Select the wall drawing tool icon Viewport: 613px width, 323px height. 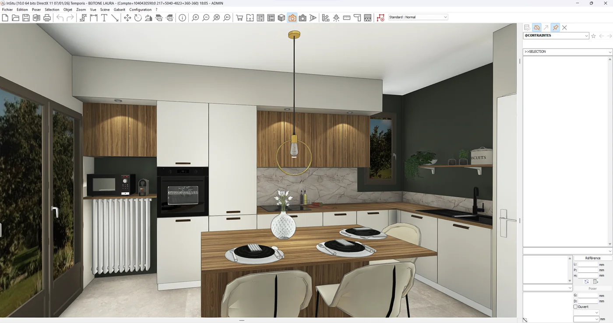83,17
